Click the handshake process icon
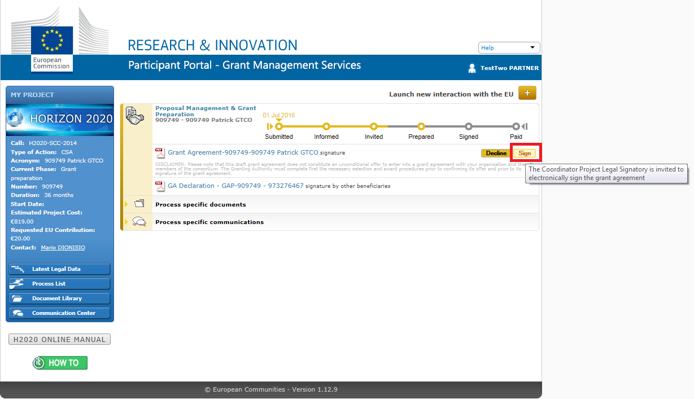Screen dimensions: 694x399 (134, 115)
